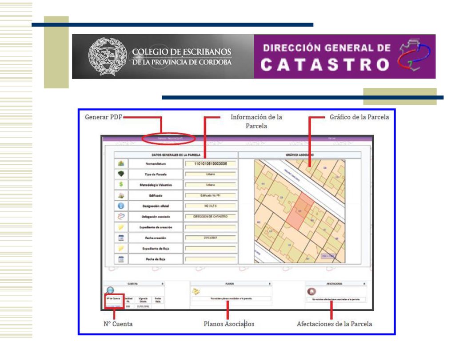This screenshot has height=341, width=455.
Task: Click the empty Expediente de Baja field
Action: click(210, 249)
